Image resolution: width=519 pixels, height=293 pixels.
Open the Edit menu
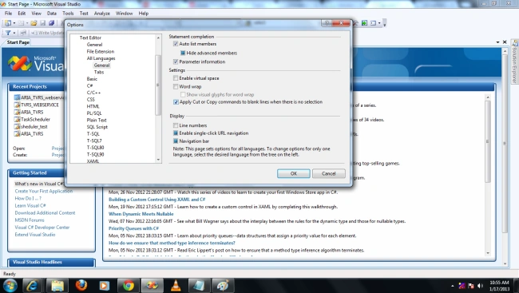pos(22,14)
